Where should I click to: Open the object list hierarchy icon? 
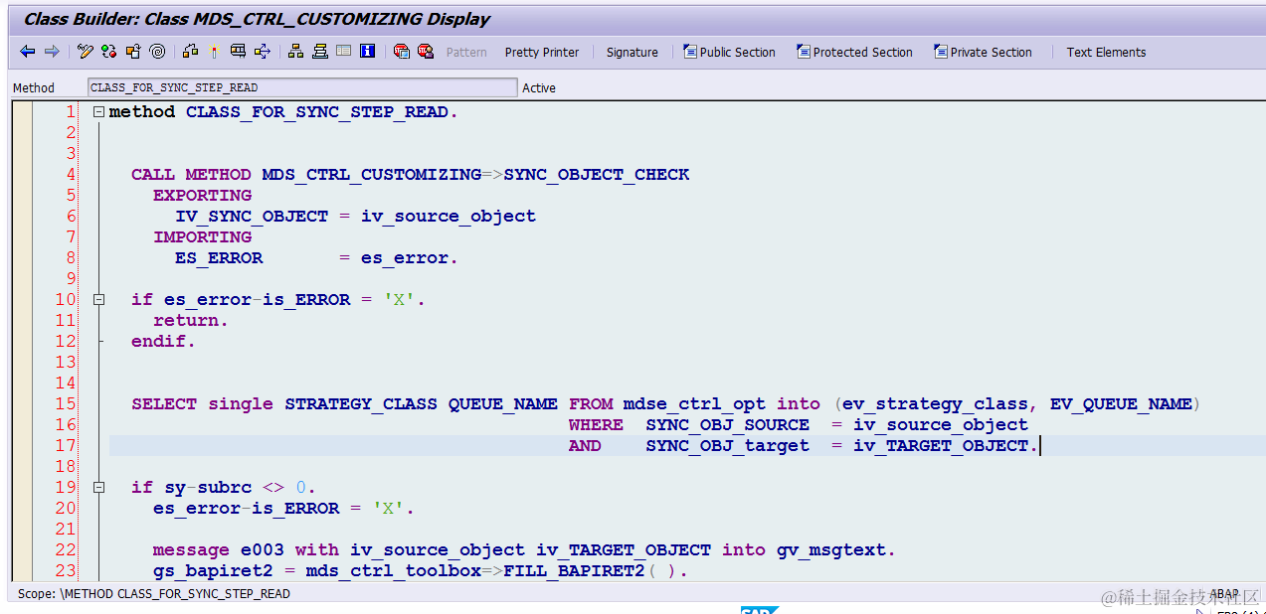click(x=297, y=51)
